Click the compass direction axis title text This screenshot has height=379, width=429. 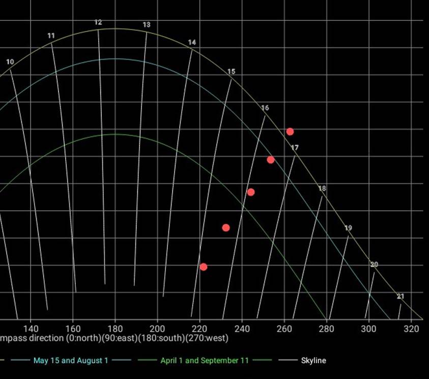pos(114,338)
